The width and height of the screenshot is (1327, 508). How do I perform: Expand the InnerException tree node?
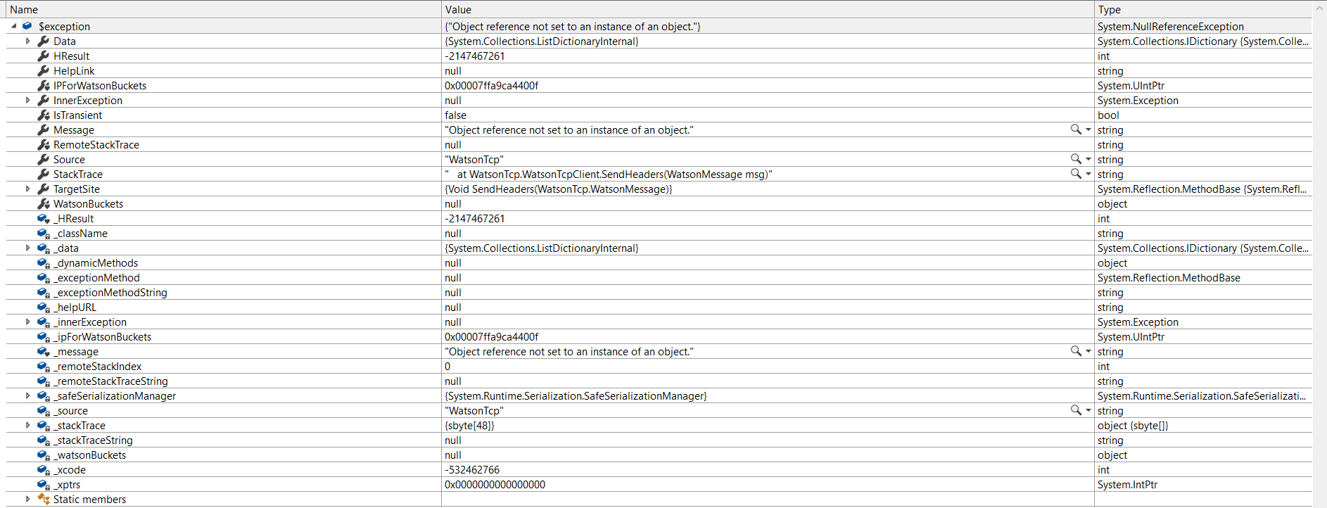click(27, 100)
